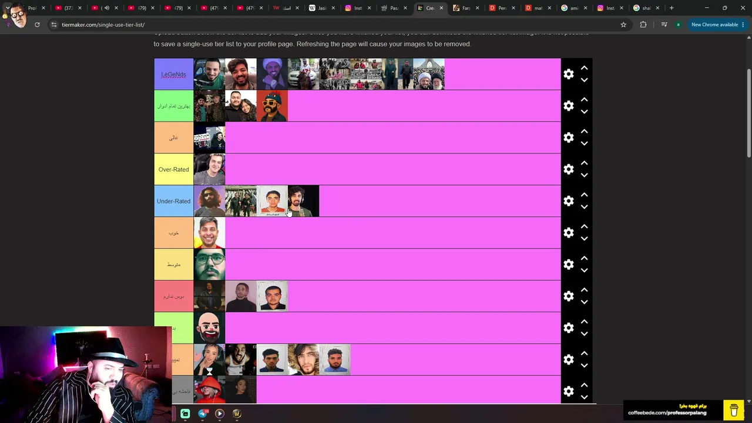
Task: Open settings gear in the bald cartoon row
Action: [x=568, y=328]
